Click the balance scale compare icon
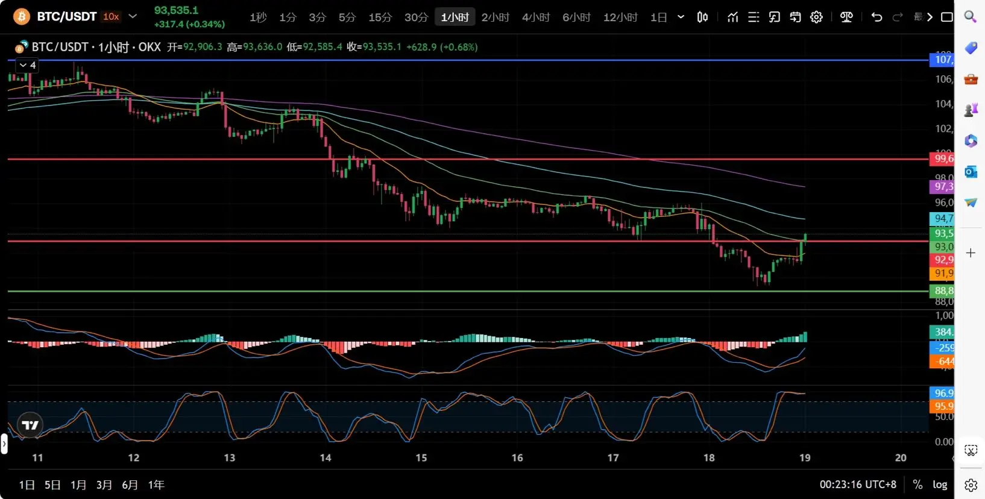This screenshot has height=499, width=985. (846, 17)
